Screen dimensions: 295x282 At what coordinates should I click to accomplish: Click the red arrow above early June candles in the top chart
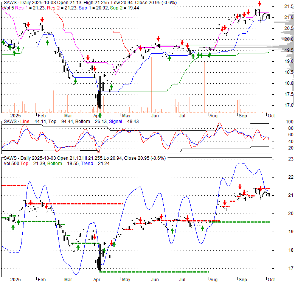158,39
